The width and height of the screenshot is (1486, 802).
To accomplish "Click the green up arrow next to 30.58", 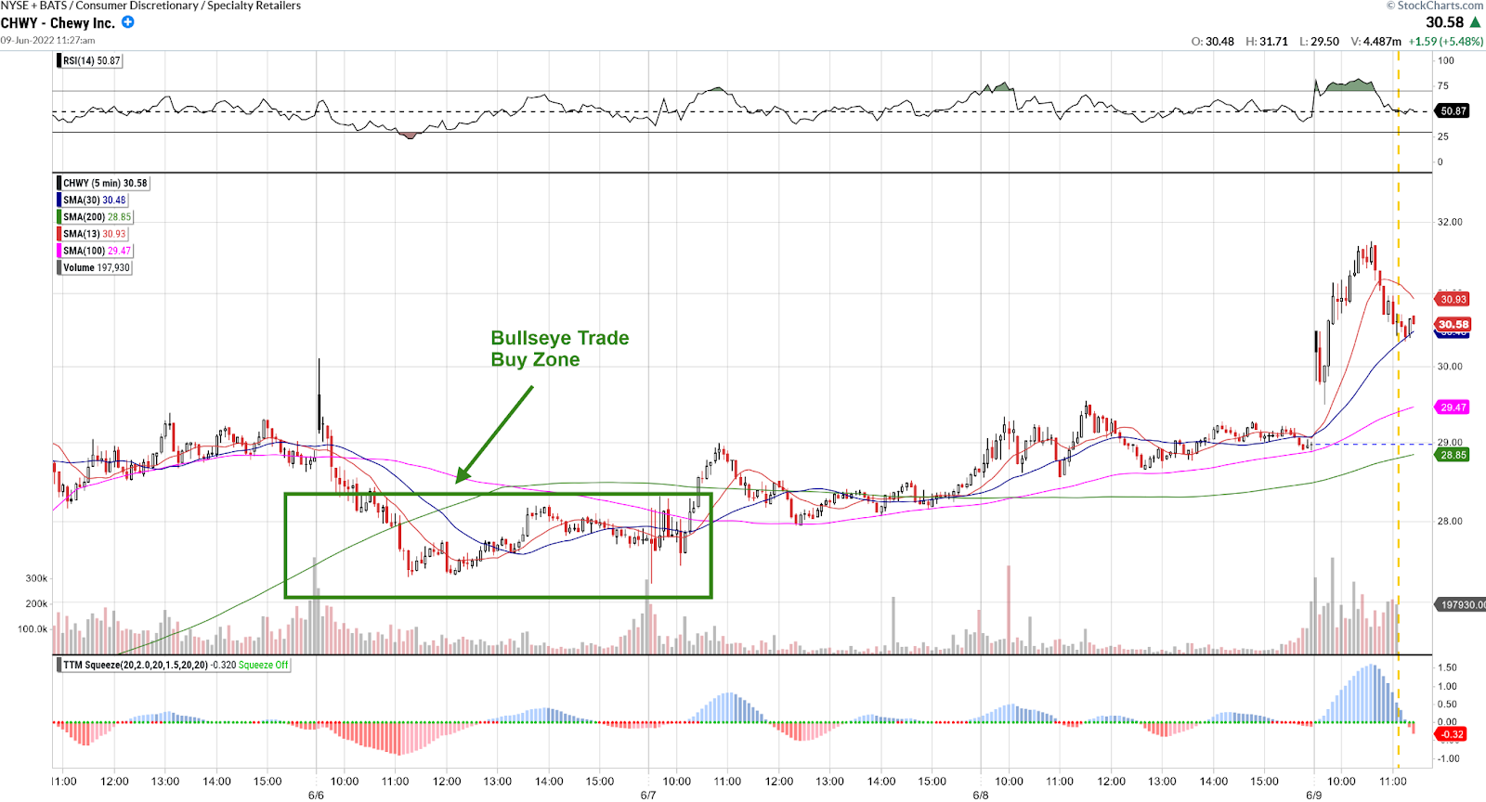I will [1476, 22].
